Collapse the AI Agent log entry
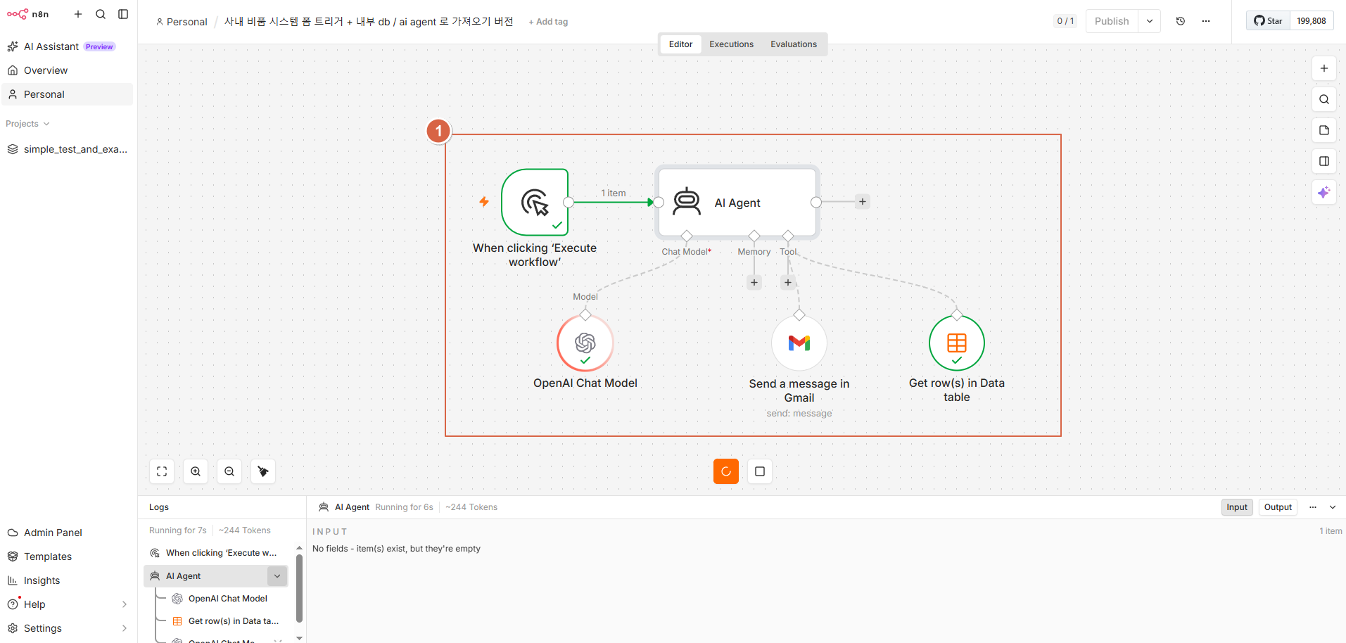 (277, 576)
